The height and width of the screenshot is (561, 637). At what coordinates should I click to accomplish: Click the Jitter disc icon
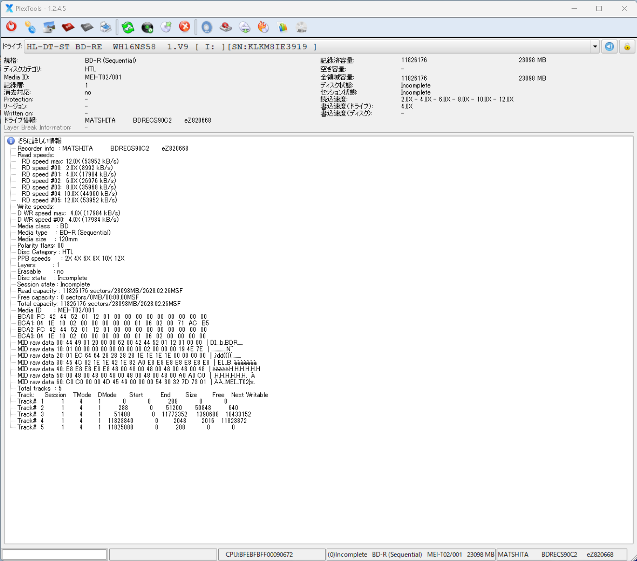(301, 27)
